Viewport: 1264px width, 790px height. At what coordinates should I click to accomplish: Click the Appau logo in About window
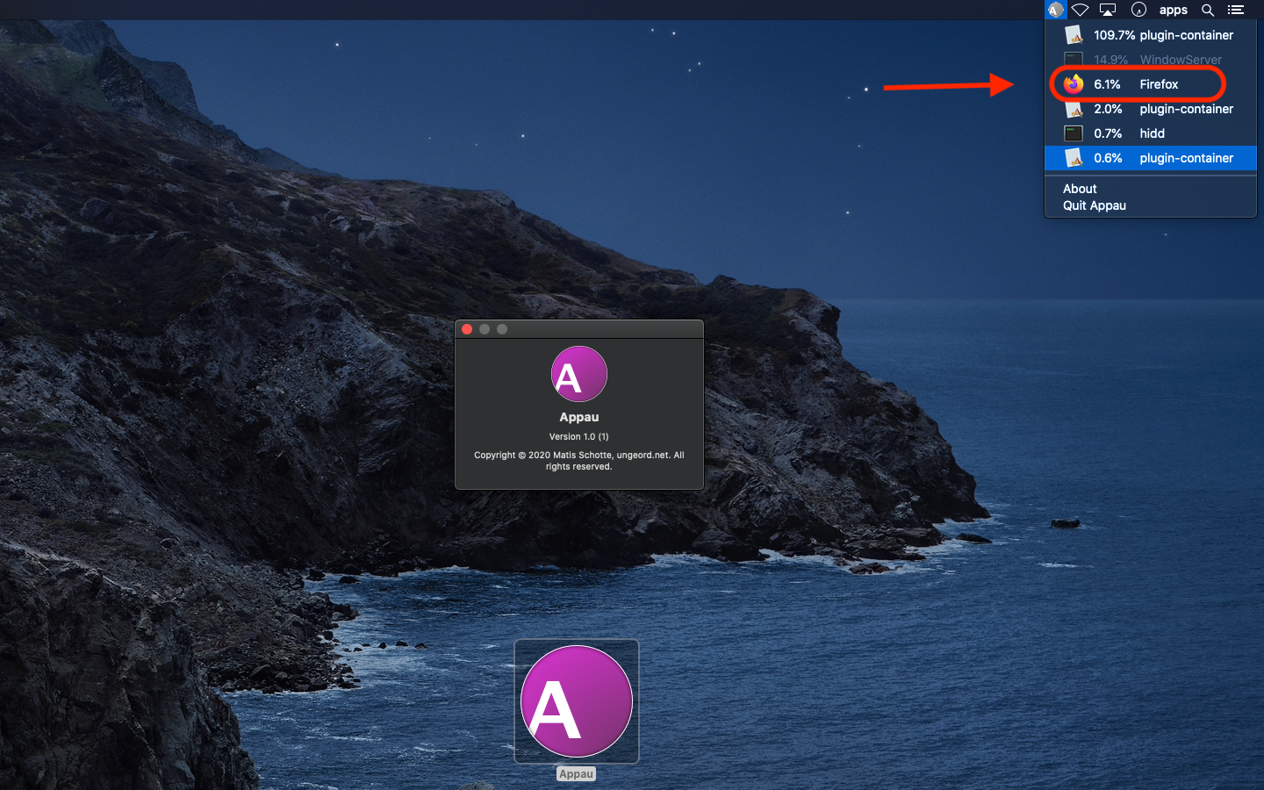point(578,375)
